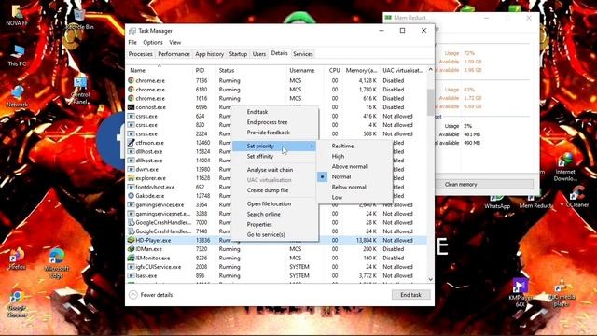Image resolution: width=597 pixels, height=336 pixels.
Task: Choose Go to service(s)
Action: pos(274,234)
